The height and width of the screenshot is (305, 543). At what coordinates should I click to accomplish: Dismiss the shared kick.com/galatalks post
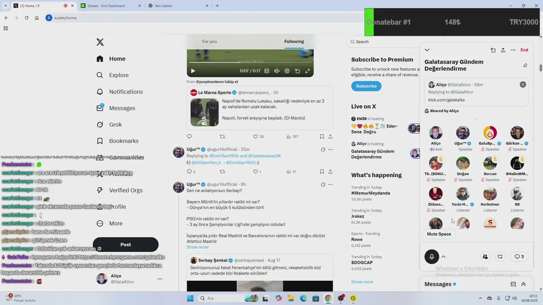click(x=523, y=84)
